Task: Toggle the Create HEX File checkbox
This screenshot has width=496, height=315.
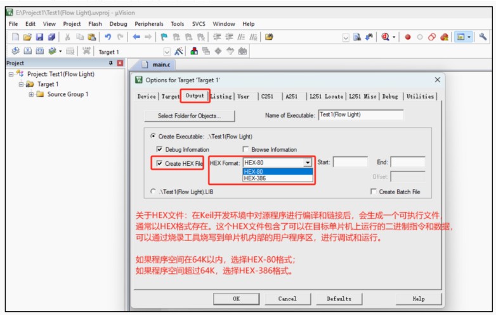Action: (159, 163)
